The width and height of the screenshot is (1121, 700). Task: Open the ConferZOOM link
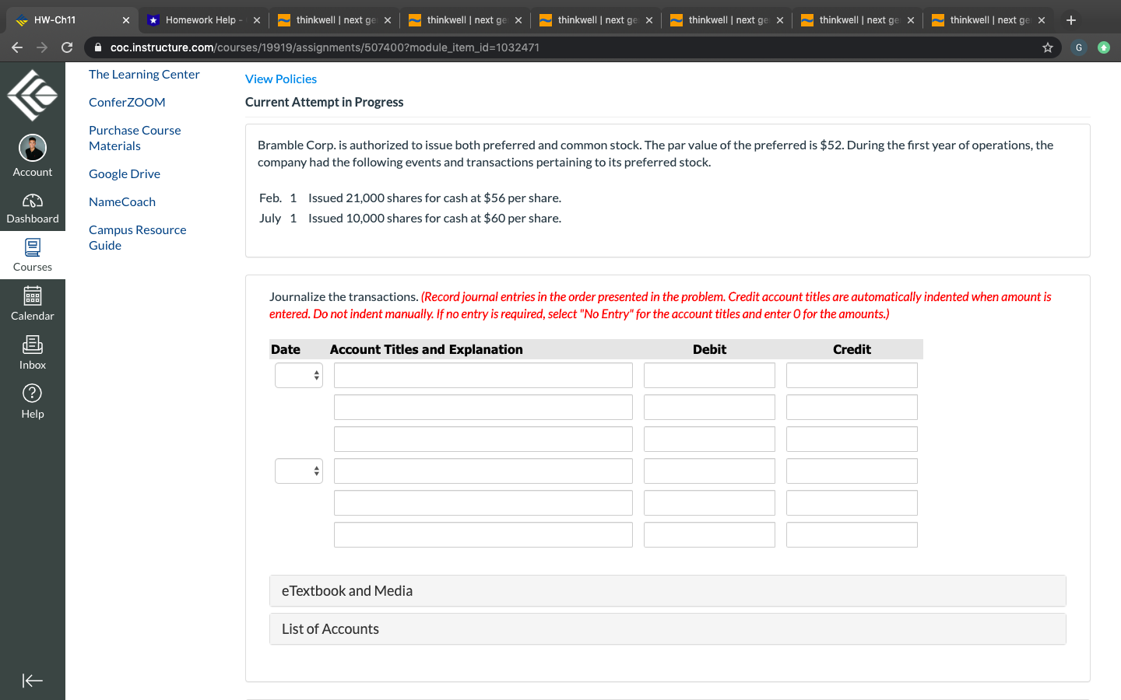click(x=127, y=103)
